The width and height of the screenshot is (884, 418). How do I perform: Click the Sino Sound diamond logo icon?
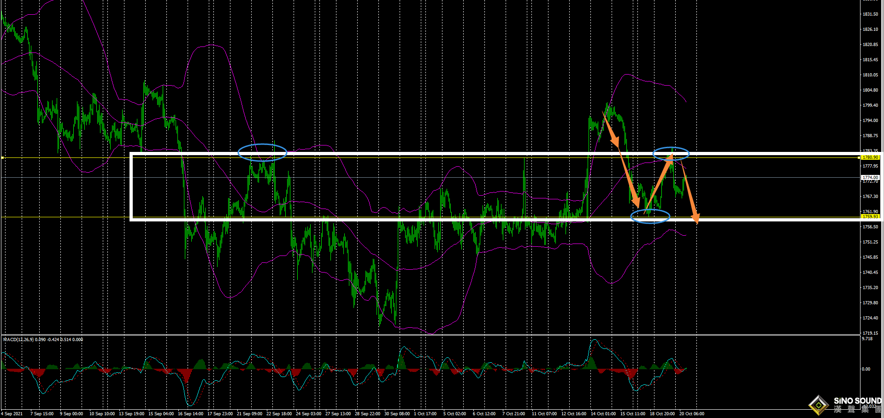click(x=819, y=405)
